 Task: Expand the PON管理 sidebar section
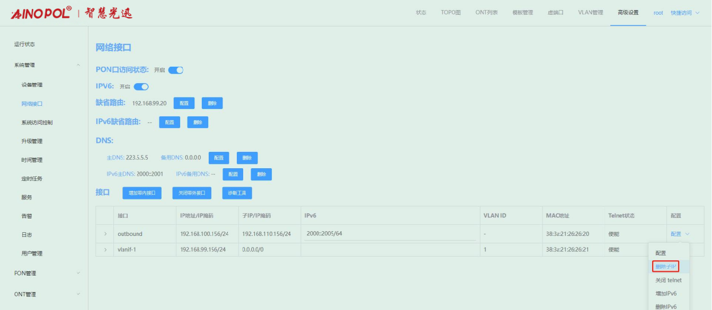tap(78, 273)
